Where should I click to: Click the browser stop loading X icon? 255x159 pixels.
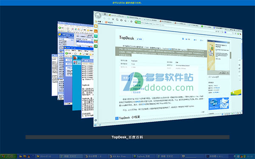(x=113, y=19)
